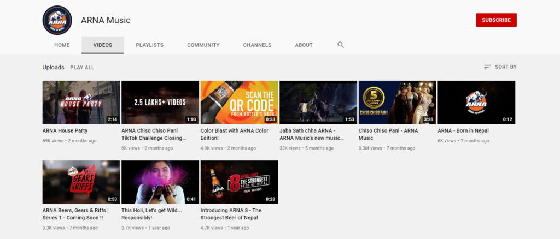Screen dimensions: 560x239
Task: Click the ARNA Music channel avatar logo
Action: pyautogui.click(x=57, y=20)
